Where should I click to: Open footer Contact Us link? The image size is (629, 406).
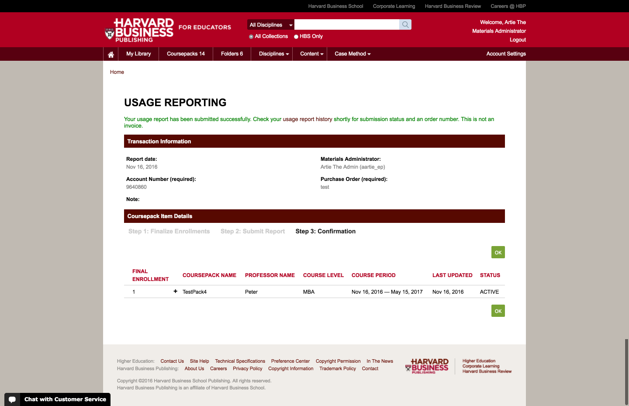(x=172, y=361)
